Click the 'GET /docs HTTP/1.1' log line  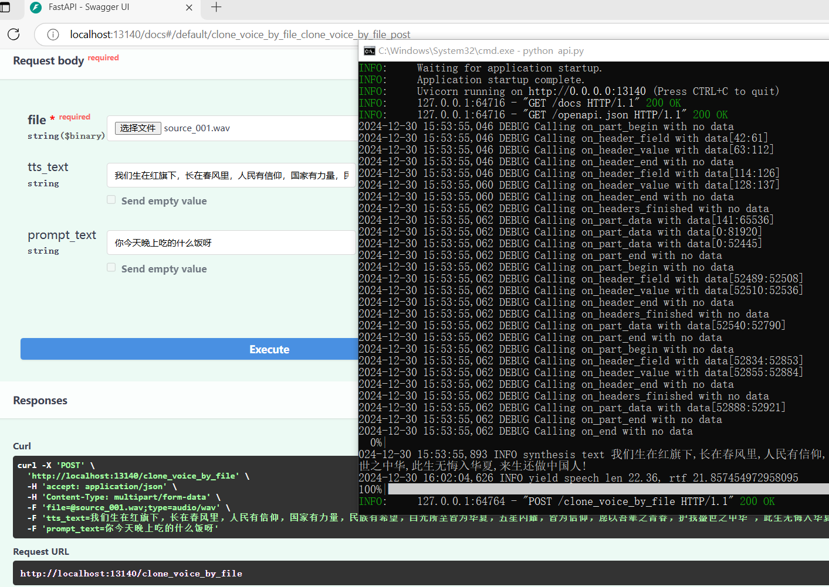coord(520,103)
